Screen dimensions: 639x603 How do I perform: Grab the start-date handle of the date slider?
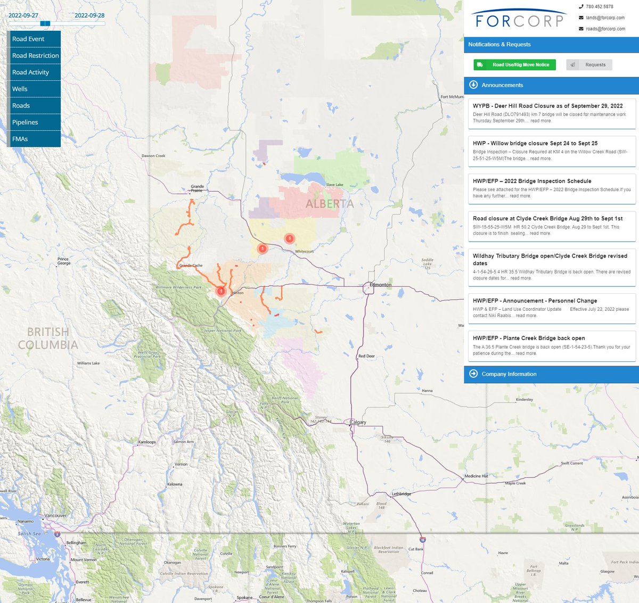(43, 23)
